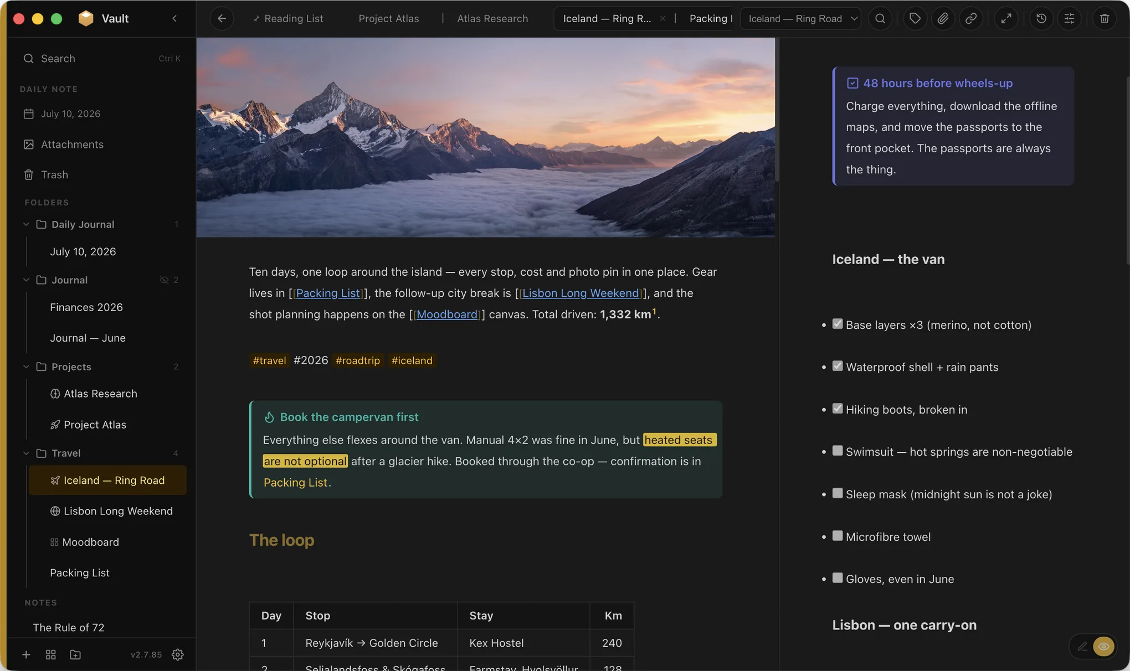The image size is (1130, 671).
Task: Open Atlas Research in Projects
Action: tap(100, 394)
